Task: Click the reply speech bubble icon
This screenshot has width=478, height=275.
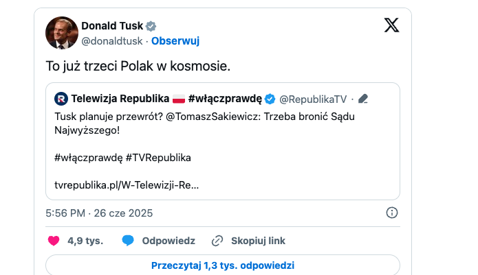Action: pos(127,241)
